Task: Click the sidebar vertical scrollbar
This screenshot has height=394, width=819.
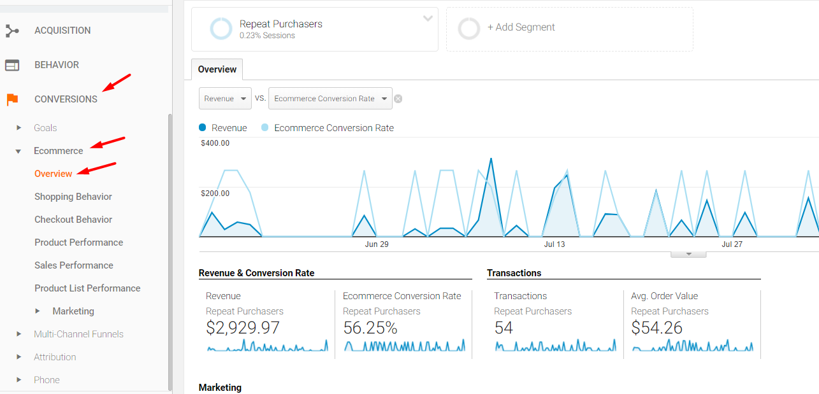Action: click(x=170, y=252)
